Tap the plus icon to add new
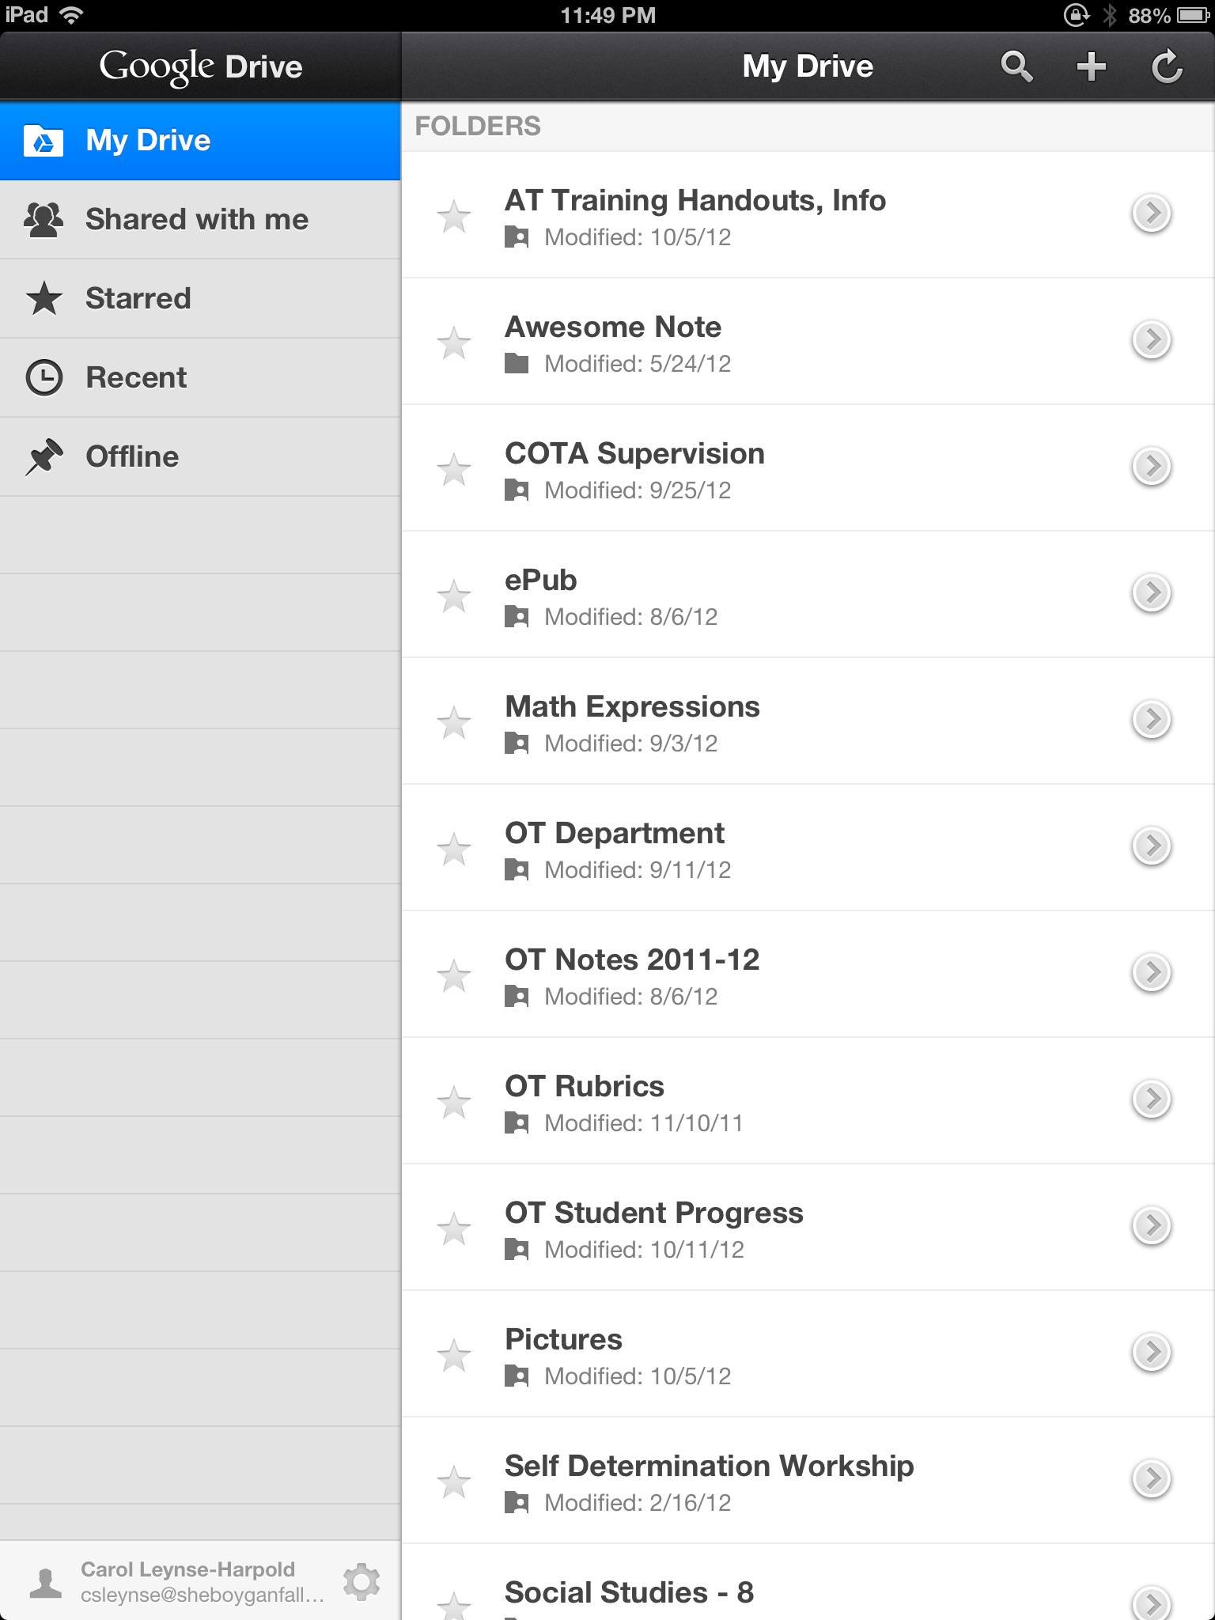The height and width of the screenshot is (1620, 1215). coord(1092,66)
